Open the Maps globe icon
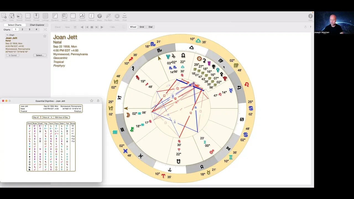The height and width of the screenshot is (199, 354). coord(100,16)
